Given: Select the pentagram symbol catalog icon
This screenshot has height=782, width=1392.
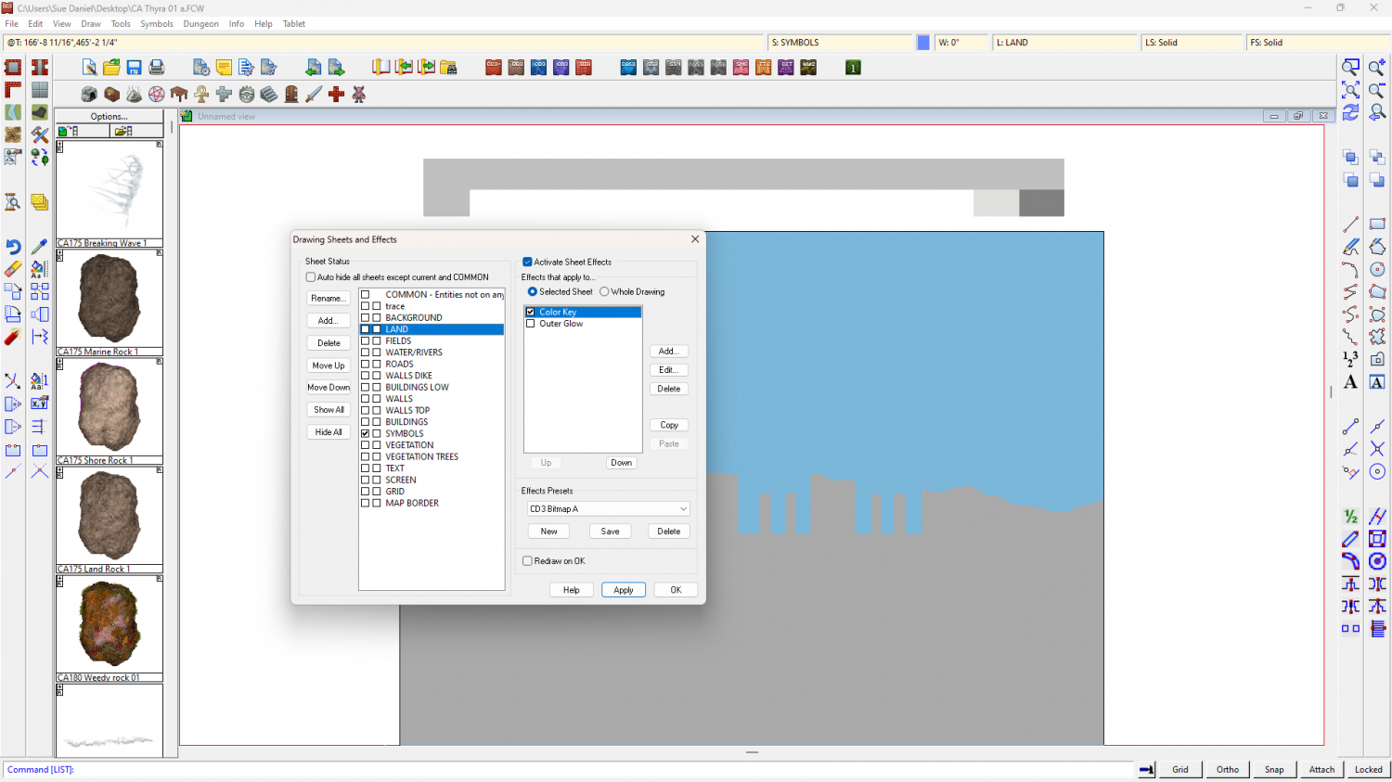Looking at the screenshot, I should tap(157, 95).
